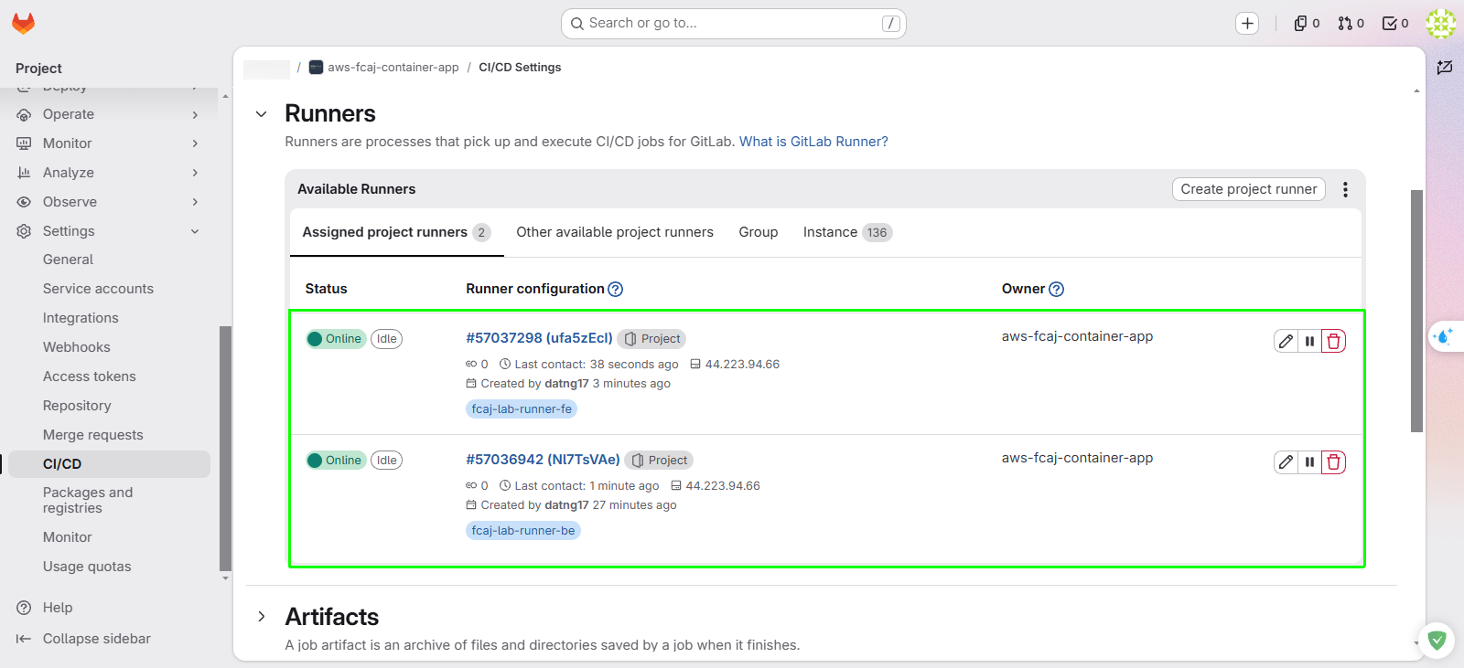
Task: Pause runner #57037298
Action: (x=1309, y=341)
